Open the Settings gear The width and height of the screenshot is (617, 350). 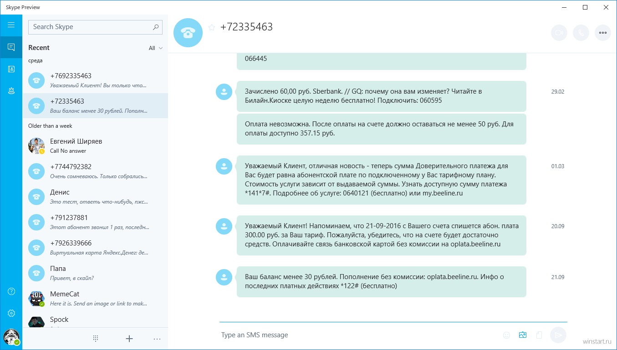tap(11, 313)
